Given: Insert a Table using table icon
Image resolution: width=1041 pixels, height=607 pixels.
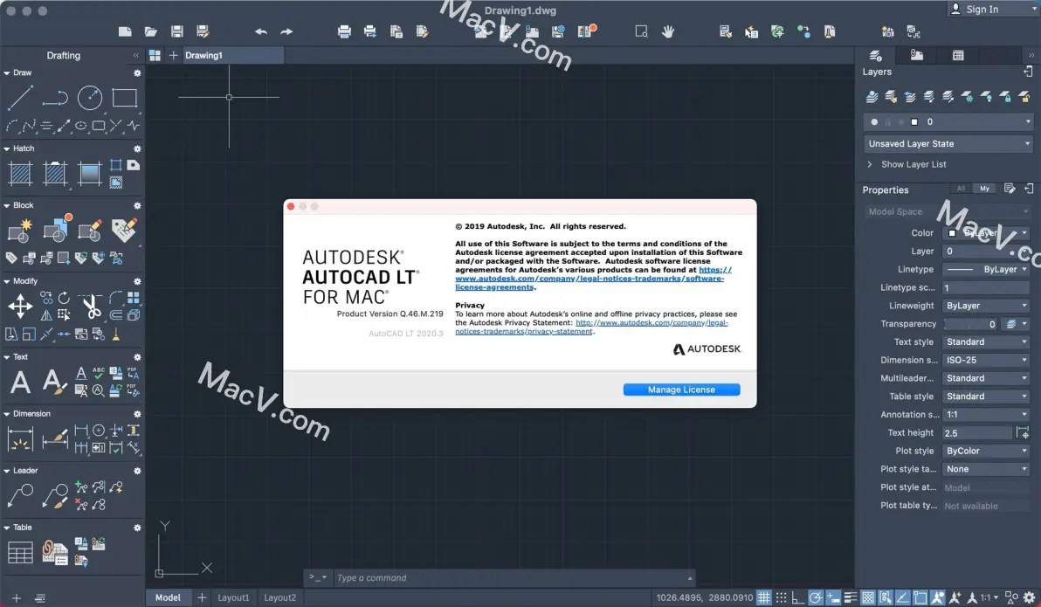Looking at the screenshot, I should coord(20,553).
